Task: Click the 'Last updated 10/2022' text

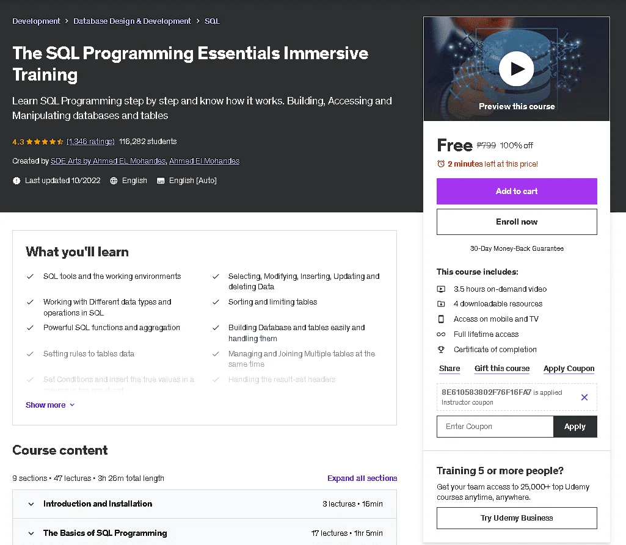Action: click(x=63, y=181)
